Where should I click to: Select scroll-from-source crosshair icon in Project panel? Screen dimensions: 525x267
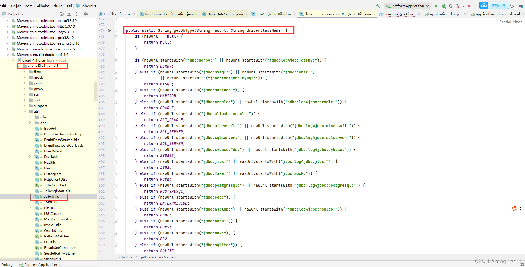point(61,14)
